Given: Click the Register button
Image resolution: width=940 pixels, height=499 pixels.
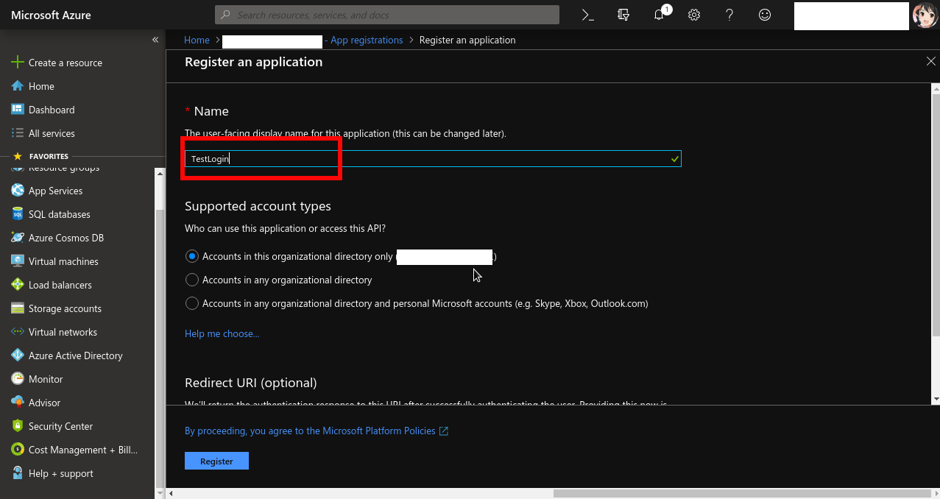Looking at the screenshot, I should coord(216,460).
